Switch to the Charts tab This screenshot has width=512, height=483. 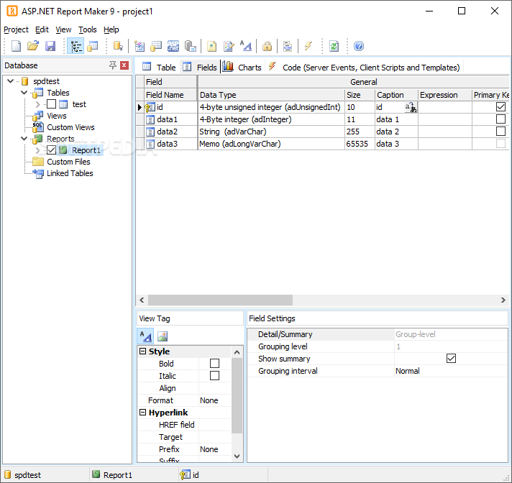pos(242,68)
